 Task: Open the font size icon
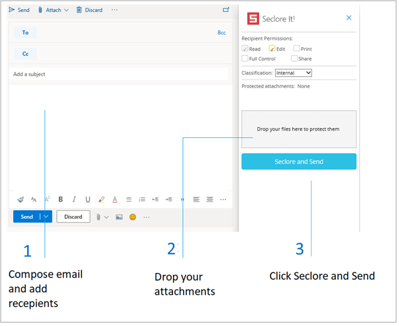click(x=34, y=200)
